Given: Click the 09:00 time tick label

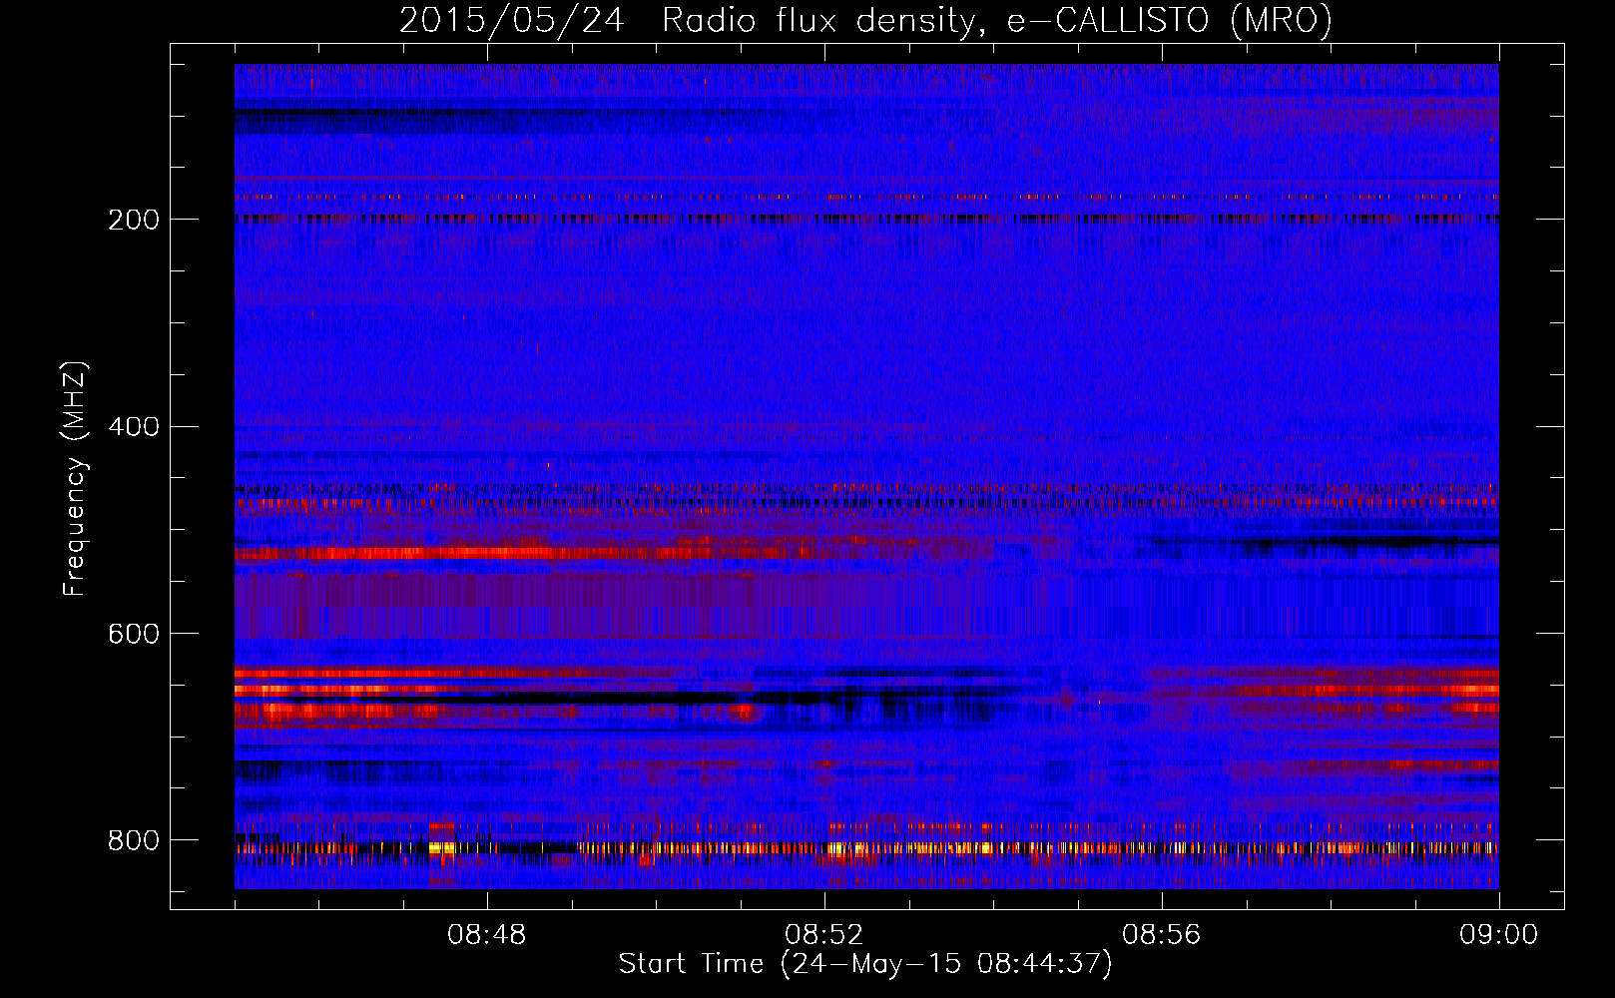Looking at the screenshot, I should pos(1499,935).
